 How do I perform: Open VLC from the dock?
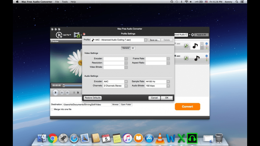[160, 138]
